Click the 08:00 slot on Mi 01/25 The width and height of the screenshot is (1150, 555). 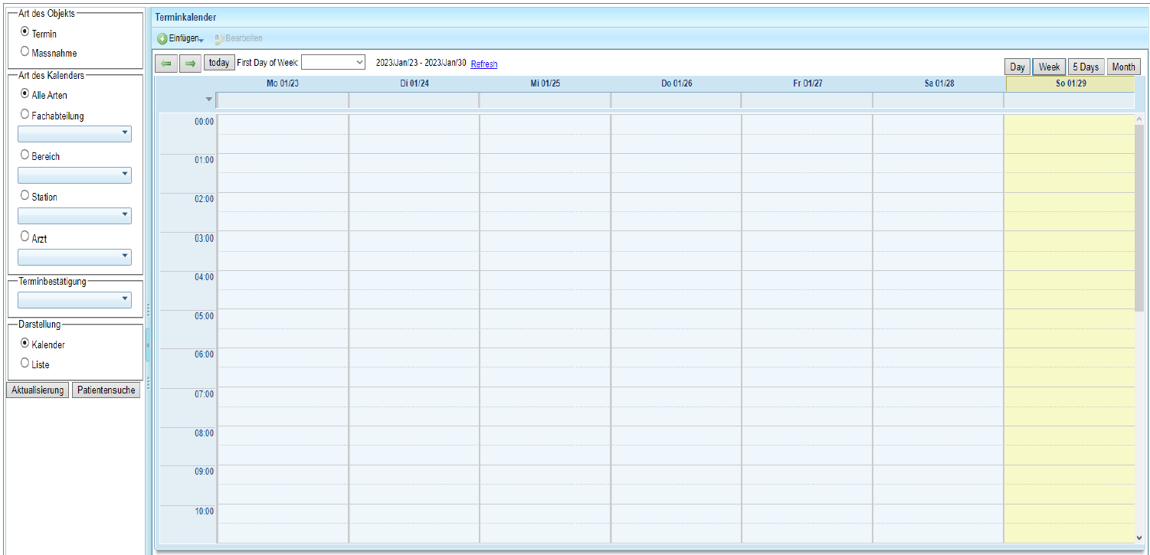point(545,436)
